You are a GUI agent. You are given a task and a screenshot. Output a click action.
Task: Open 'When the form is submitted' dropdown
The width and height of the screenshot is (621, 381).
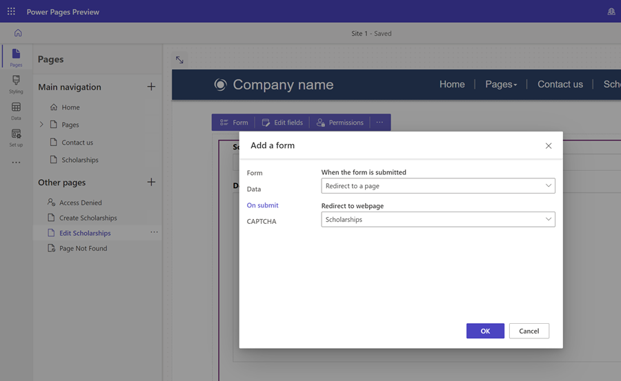point(437,186)
